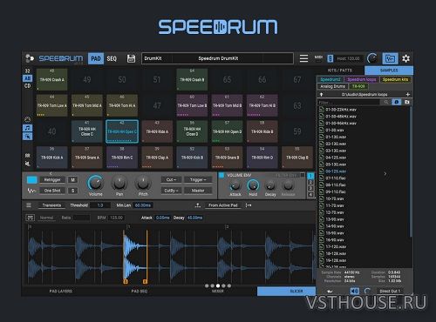Open the One Shot mode dropdown
This screenshot has height=322, width=436.
[52, 191]
